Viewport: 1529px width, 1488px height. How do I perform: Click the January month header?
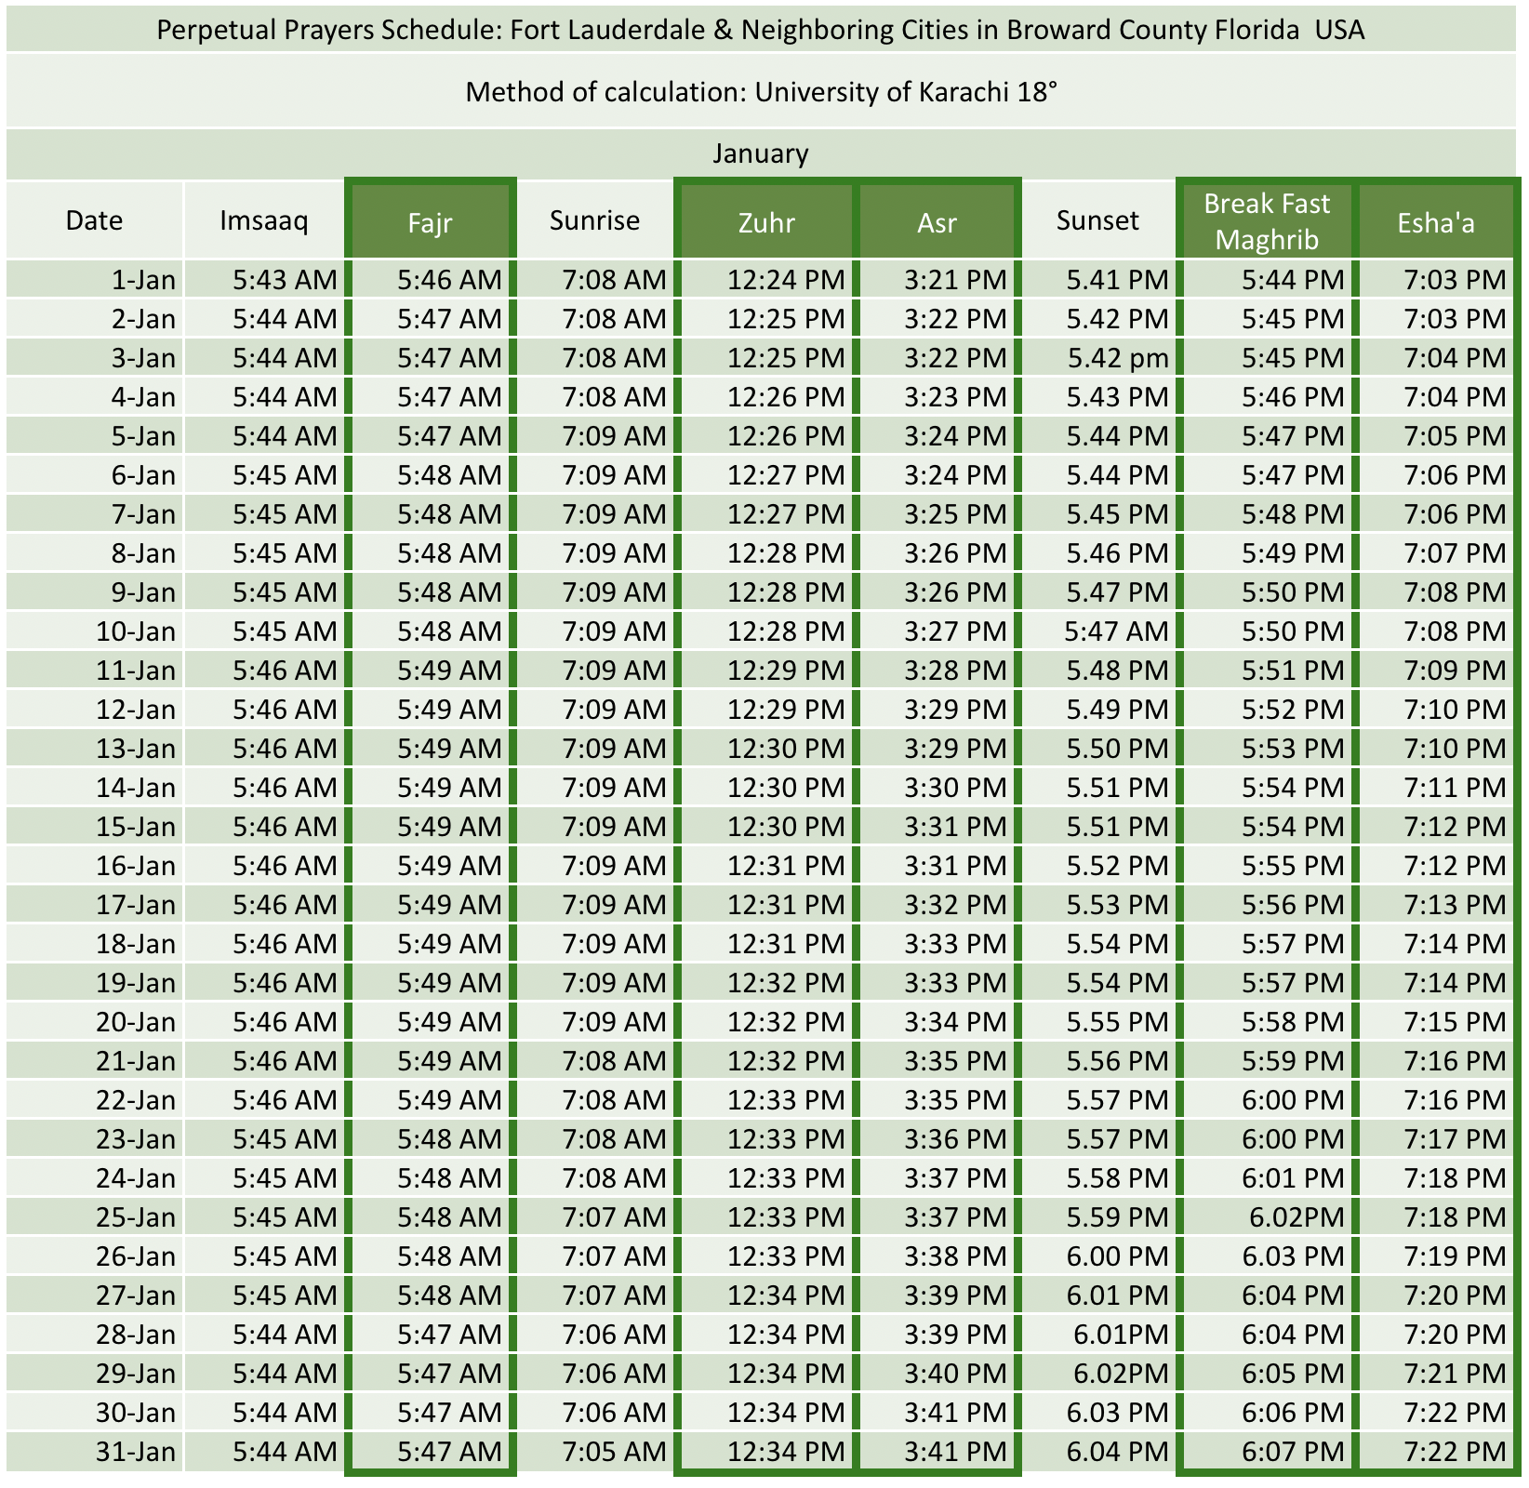tap(763, 154)
